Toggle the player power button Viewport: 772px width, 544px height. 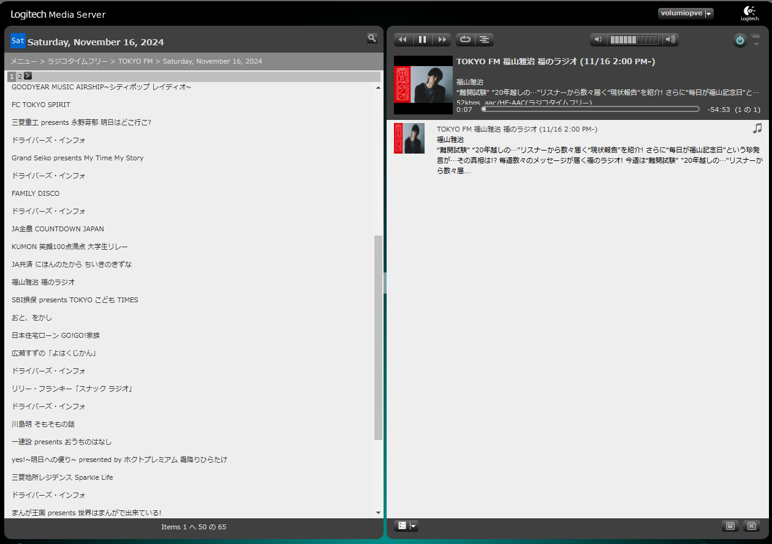click(740, 40)
